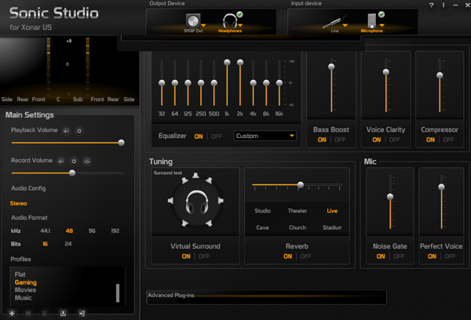Select the Headphones output device icon

tap(230, 21)
